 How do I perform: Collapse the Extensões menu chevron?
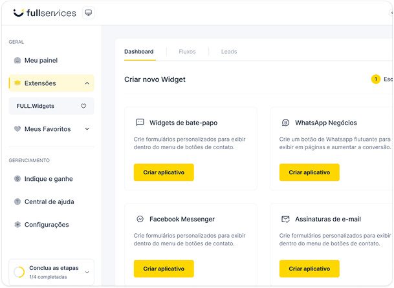pyautogui.click(x=87, y=83)
